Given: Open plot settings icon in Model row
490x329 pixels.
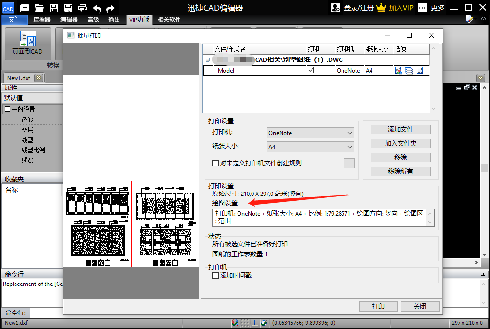Looking at the screenshot, I should [x=399, y=71].
